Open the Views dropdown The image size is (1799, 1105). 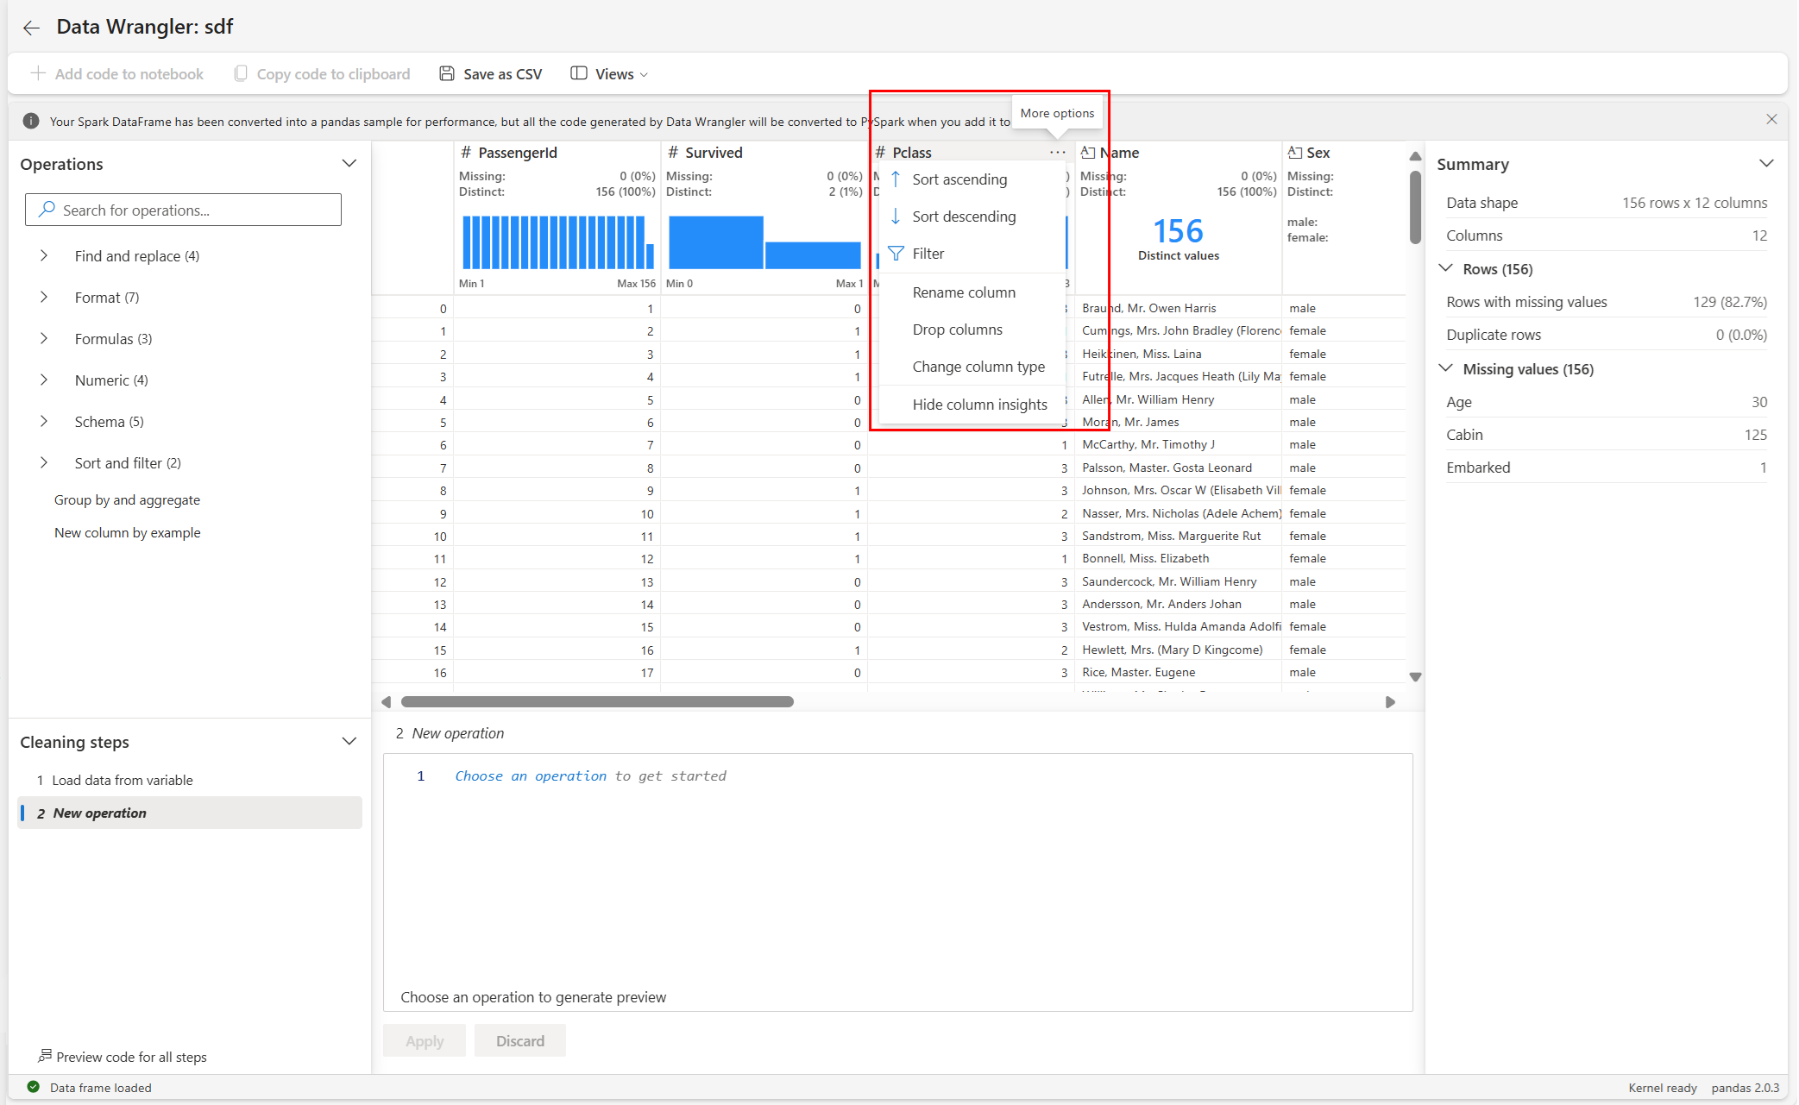(x=609, y=74)
